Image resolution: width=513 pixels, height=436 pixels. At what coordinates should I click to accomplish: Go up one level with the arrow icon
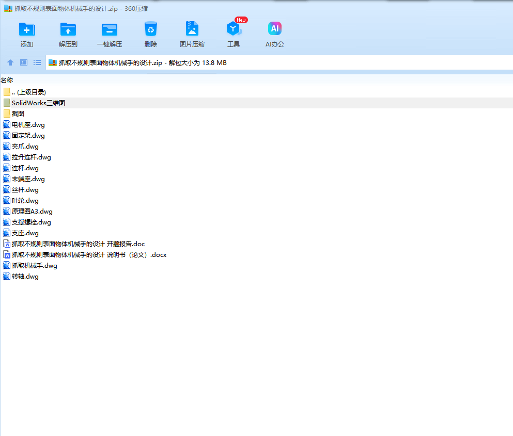[10, 62]
